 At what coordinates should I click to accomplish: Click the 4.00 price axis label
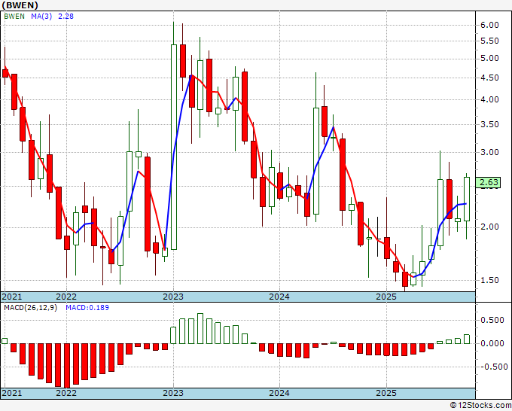[x=489, y=99]
